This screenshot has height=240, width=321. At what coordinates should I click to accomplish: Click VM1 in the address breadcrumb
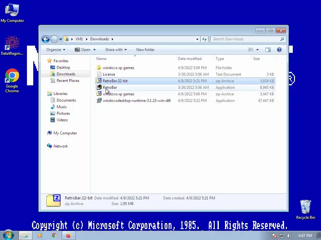pyautogui.click(x=79, y=39)
